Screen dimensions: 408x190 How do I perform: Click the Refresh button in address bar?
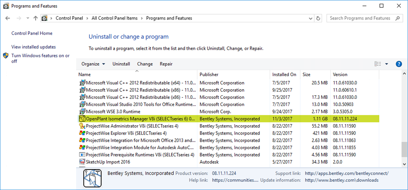tap(319, 18)
